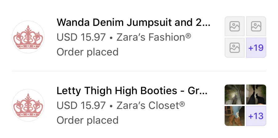Select Zara's Fashion seller name
This screenshot has height=138, width=278.
(x=154, y=37)
